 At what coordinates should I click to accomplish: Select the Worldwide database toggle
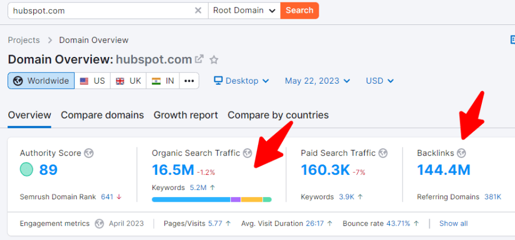[x=41, y=81]
